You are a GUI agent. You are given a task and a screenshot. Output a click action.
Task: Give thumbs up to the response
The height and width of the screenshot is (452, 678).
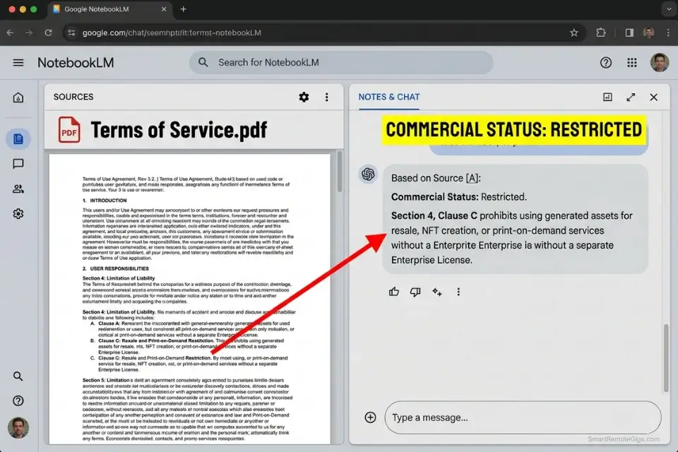tap(394, 292)
